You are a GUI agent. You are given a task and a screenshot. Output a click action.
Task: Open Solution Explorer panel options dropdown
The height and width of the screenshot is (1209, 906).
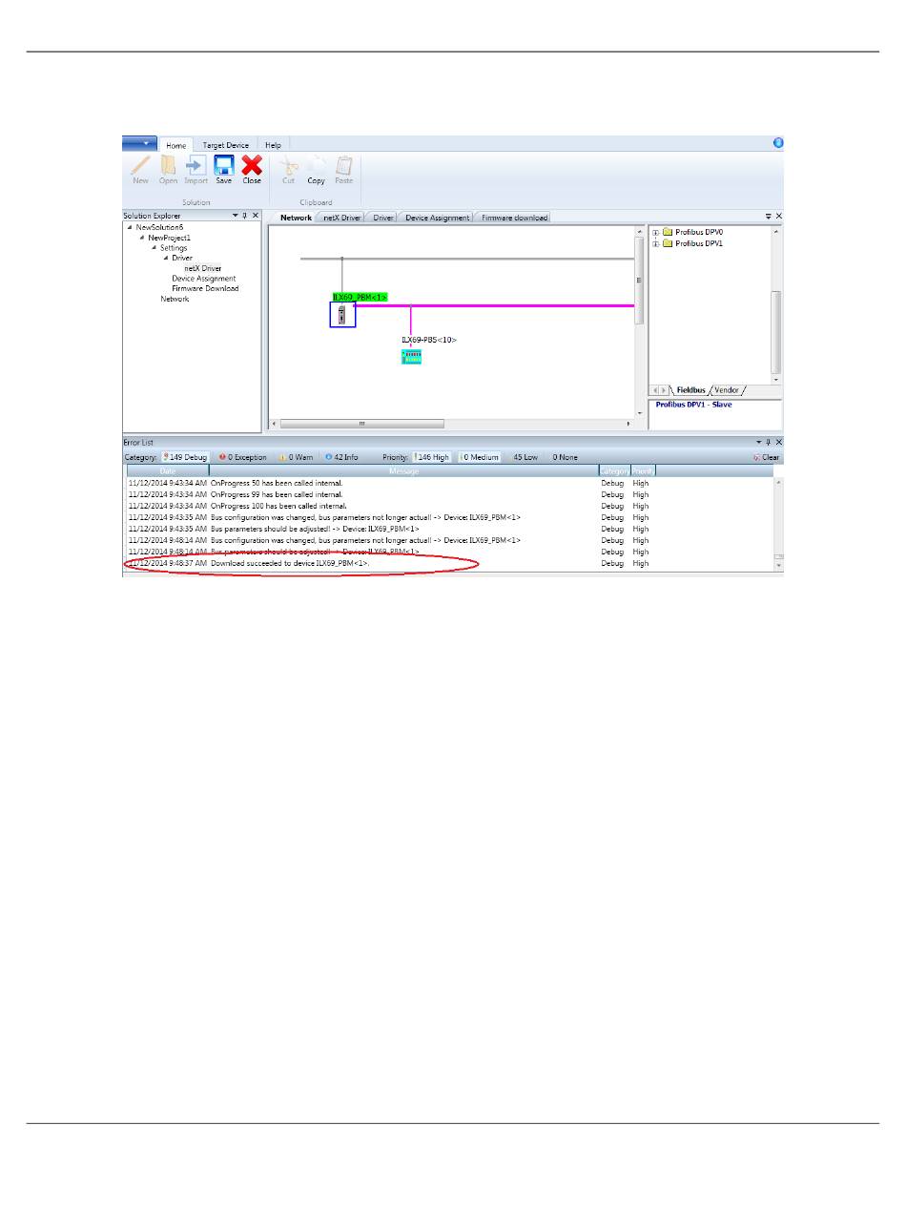[x=236, y=216]
